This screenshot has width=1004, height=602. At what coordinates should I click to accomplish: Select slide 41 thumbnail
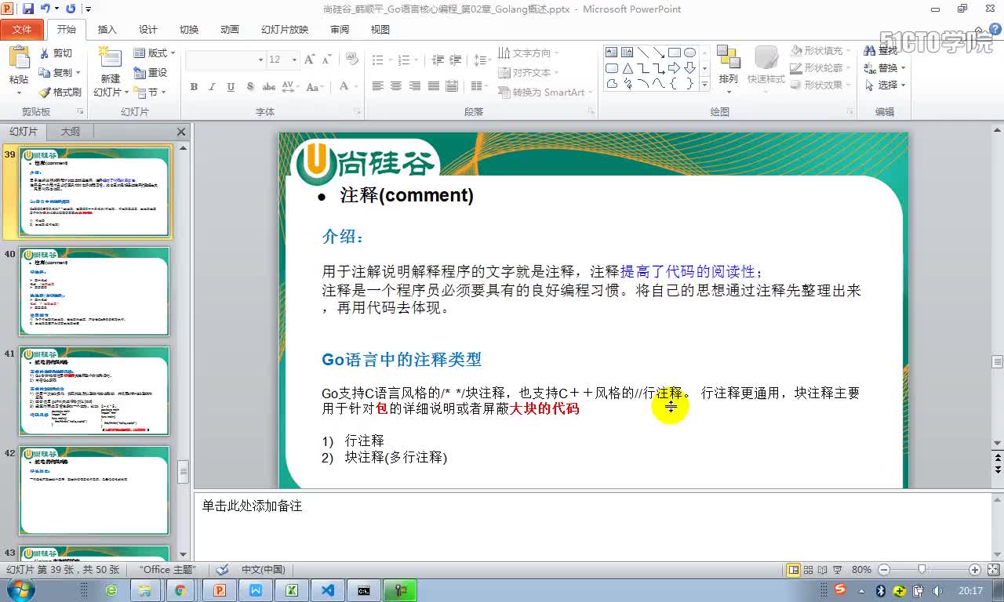click(x=93, y=391)
